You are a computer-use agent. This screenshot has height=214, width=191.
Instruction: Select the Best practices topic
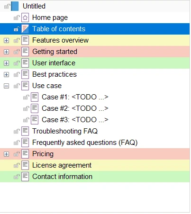[x=55, y=74]
